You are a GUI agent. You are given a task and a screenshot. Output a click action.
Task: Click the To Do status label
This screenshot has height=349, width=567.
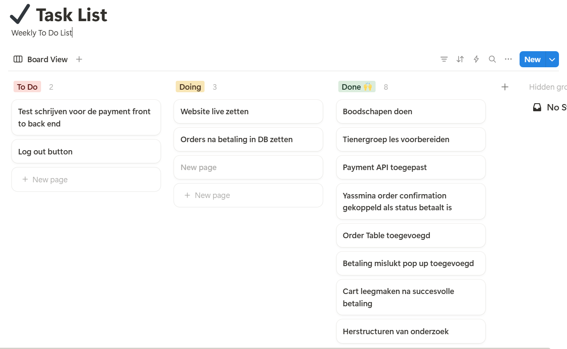coord(27,87)
